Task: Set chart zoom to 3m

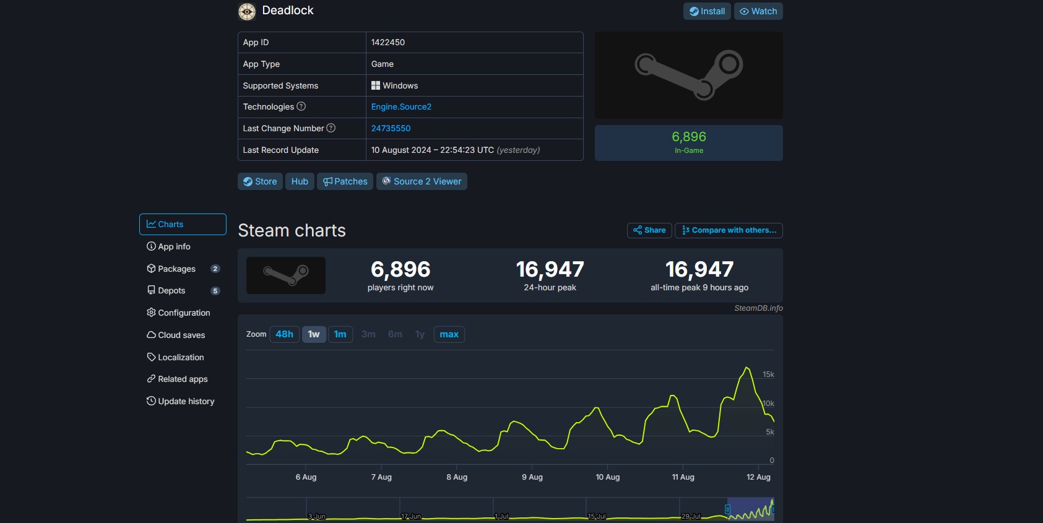Action: pyautogui.click(x=368, y=334)
